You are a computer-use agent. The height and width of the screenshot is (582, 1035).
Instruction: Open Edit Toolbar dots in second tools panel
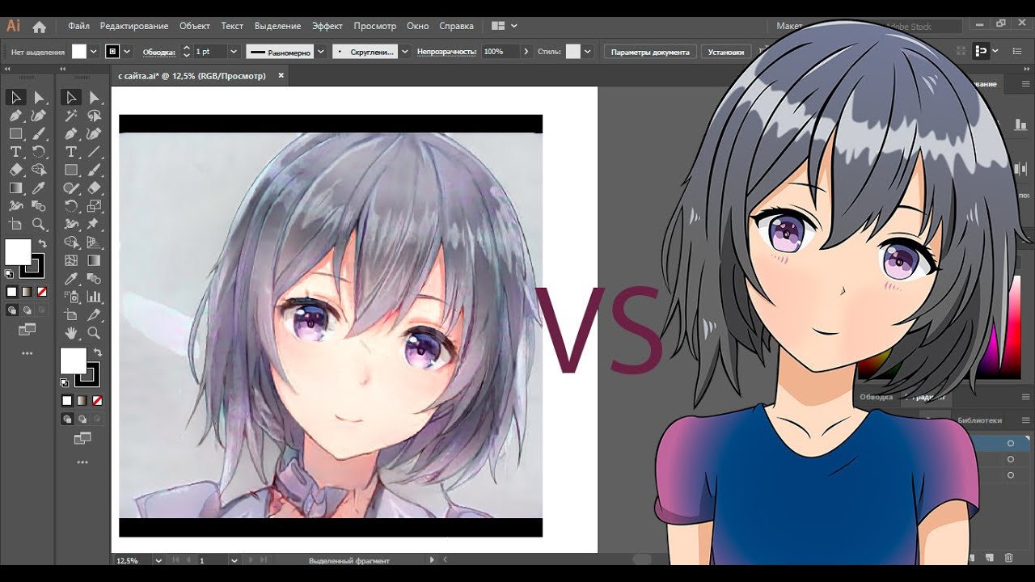point(82,462)
